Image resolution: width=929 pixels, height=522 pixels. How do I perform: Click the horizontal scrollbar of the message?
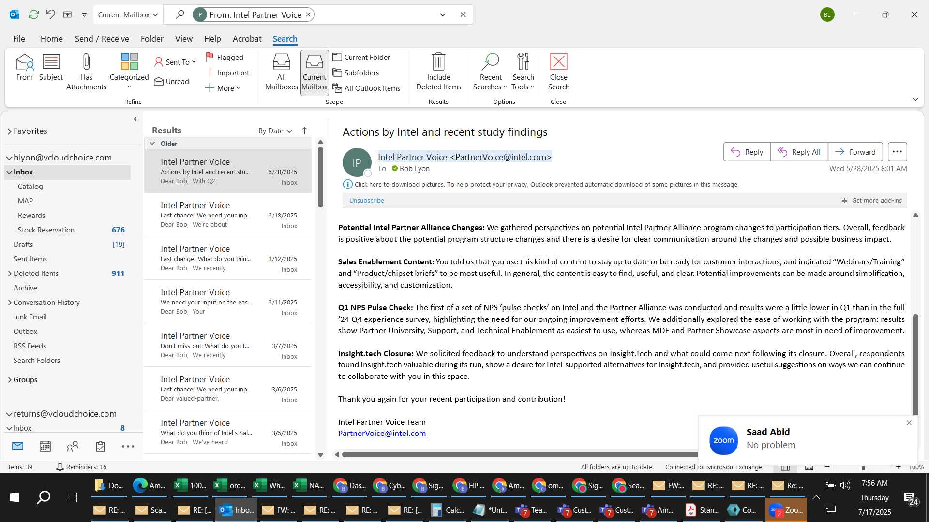coord(520,454)
